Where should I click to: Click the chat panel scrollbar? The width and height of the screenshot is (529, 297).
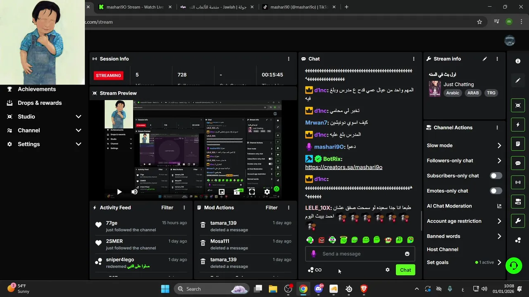[x=421, y=221]
